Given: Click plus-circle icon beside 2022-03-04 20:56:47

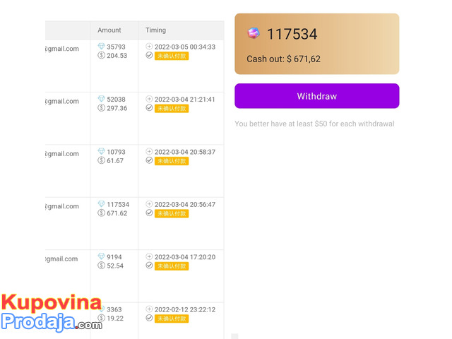Looking at the screenshot, I should point(149,204).
